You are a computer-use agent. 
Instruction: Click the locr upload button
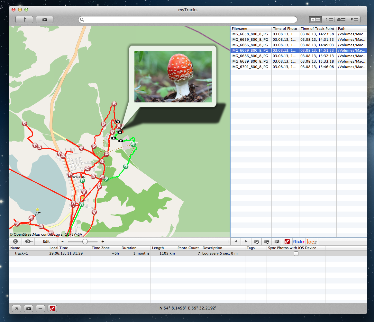[312, 241]
